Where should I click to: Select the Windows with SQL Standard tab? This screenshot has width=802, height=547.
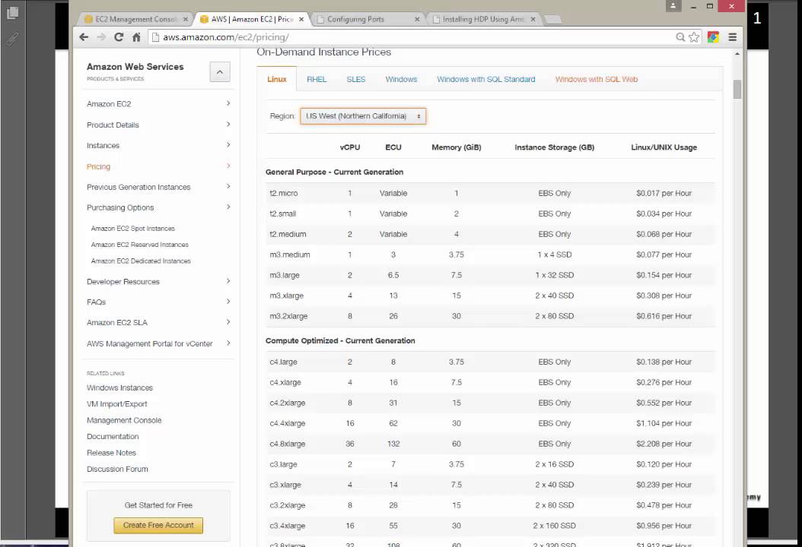[x=486, y=79]
